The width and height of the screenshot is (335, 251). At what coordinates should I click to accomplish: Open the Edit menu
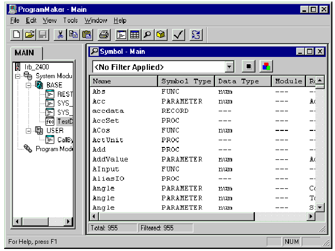[31, 21]
